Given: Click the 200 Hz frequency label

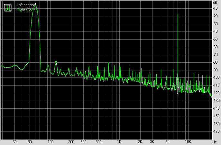Looking at the screenshot, I should click(71, 142).
